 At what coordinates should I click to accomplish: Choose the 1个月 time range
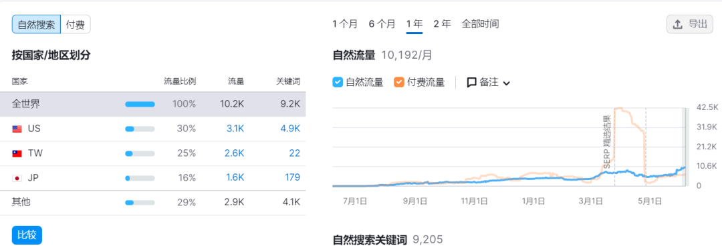345,24
